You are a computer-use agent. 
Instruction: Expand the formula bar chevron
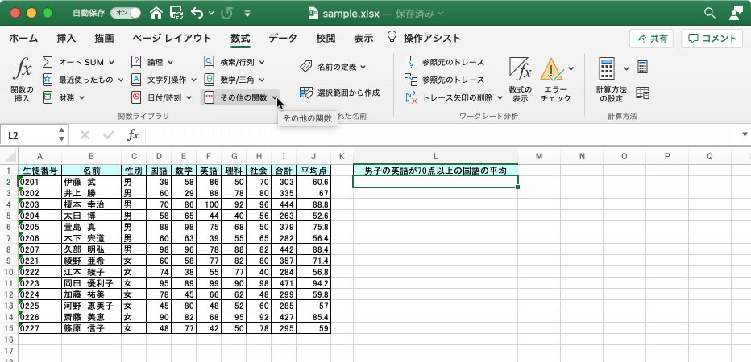click(745, 135)
